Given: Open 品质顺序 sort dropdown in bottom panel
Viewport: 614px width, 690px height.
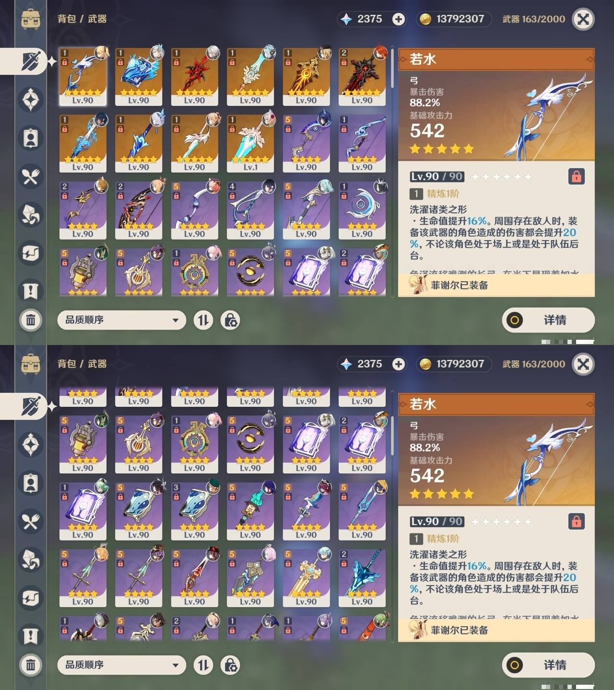Looking at the screenshot, I should [x=121, y=665].
